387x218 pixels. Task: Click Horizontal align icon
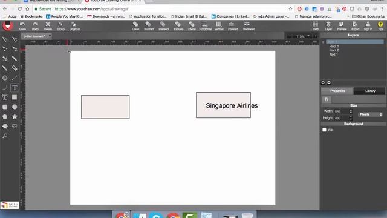[205, 26]
